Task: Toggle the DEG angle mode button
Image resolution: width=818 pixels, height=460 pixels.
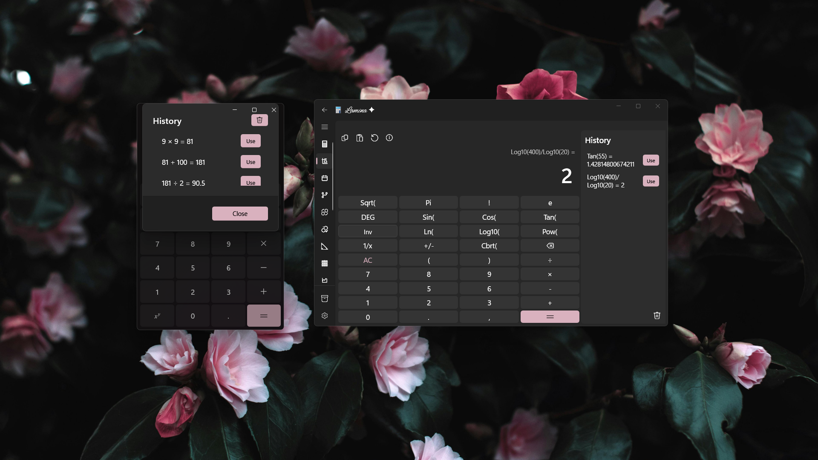Action: point(368,217)
